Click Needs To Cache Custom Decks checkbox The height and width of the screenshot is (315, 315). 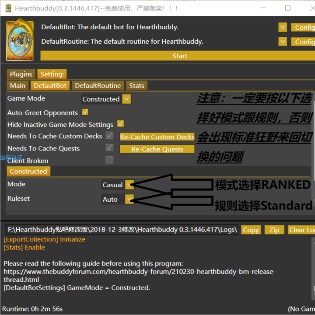pyautogui.click(x=109, y=135)
